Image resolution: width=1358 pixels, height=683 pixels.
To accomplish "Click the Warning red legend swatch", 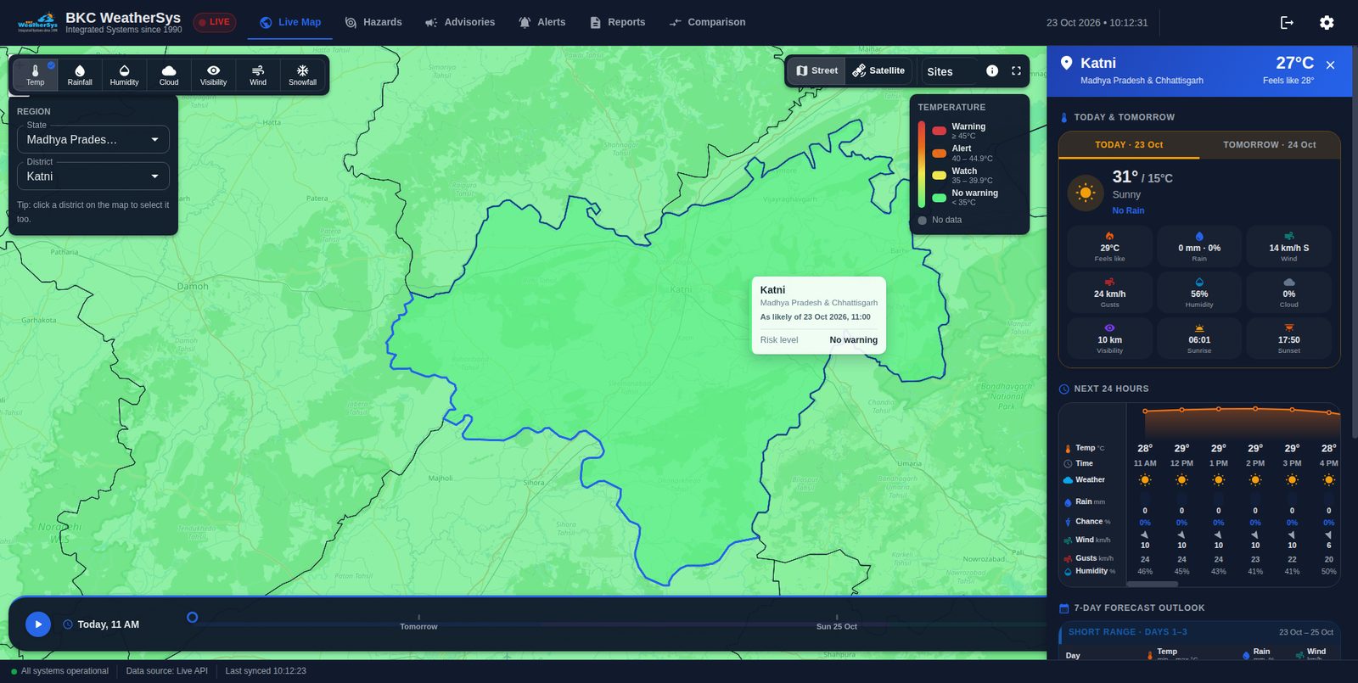I will click(x=939, y=131).
